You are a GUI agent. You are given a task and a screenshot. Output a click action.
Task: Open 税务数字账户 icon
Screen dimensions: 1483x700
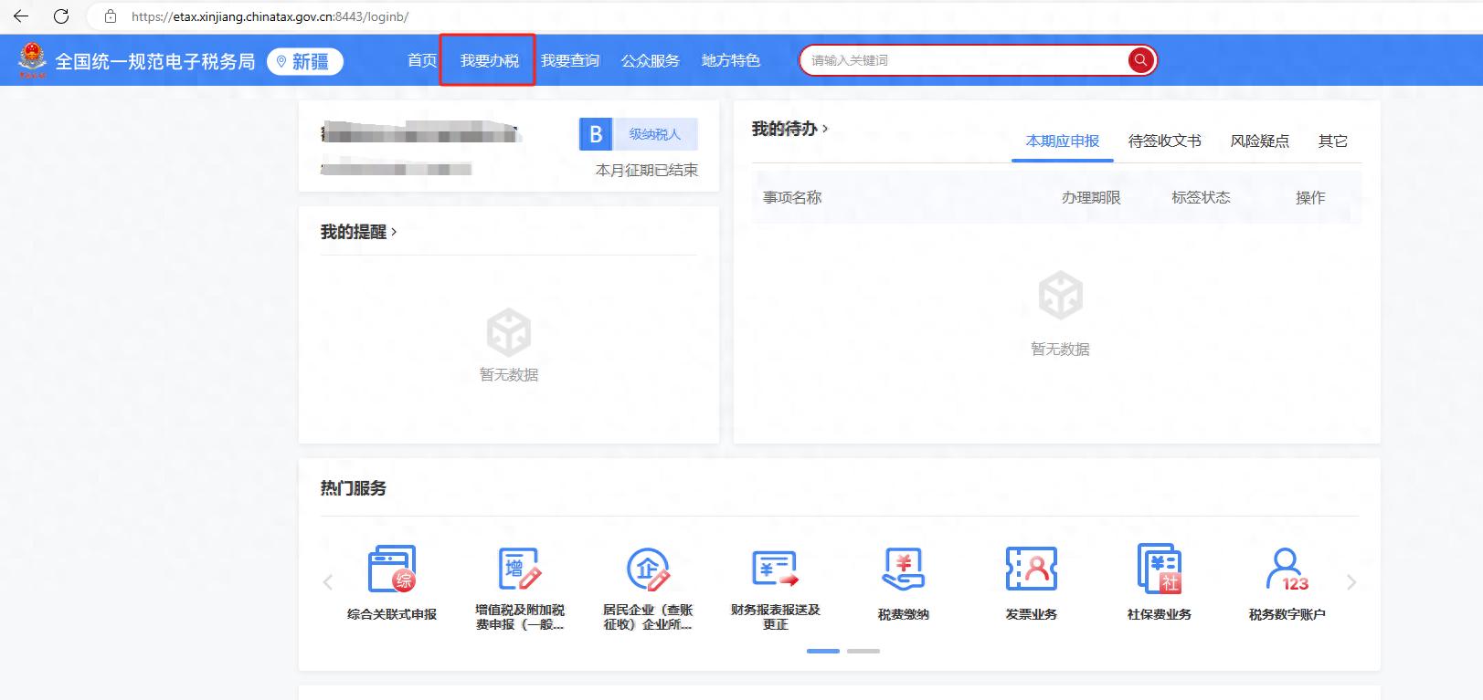1287,569
